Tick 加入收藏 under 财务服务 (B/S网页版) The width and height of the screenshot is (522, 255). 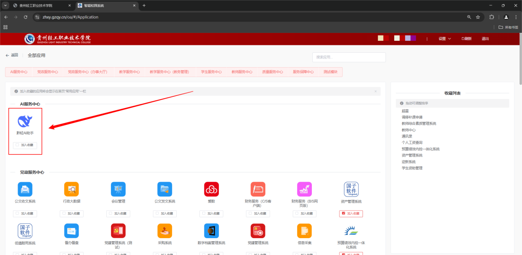297,213
